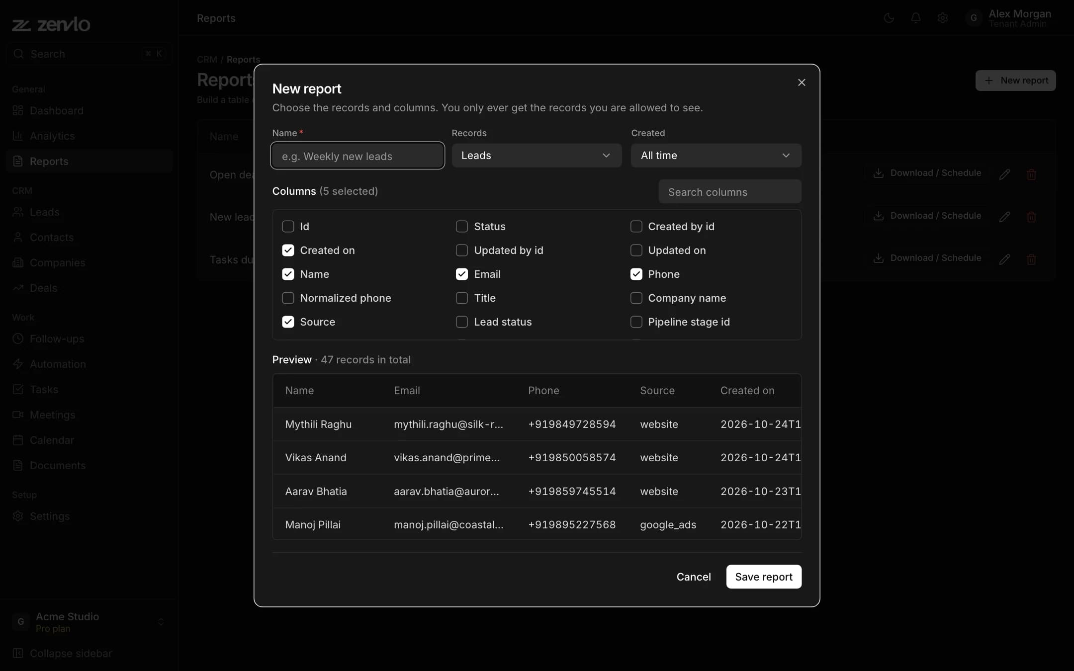Click the Analytics sidebar icon
Image resolution: width=1074 pixels, height=671 pixels.
click(18, 136)
